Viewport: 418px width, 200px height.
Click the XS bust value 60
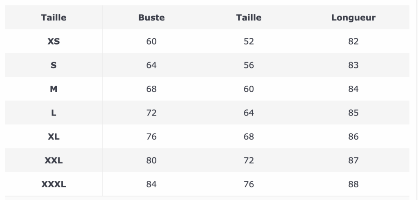coord(151,41)
